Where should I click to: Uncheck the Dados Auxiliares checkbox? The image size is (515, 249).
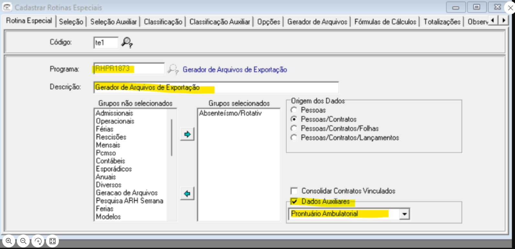pos(294,202)
